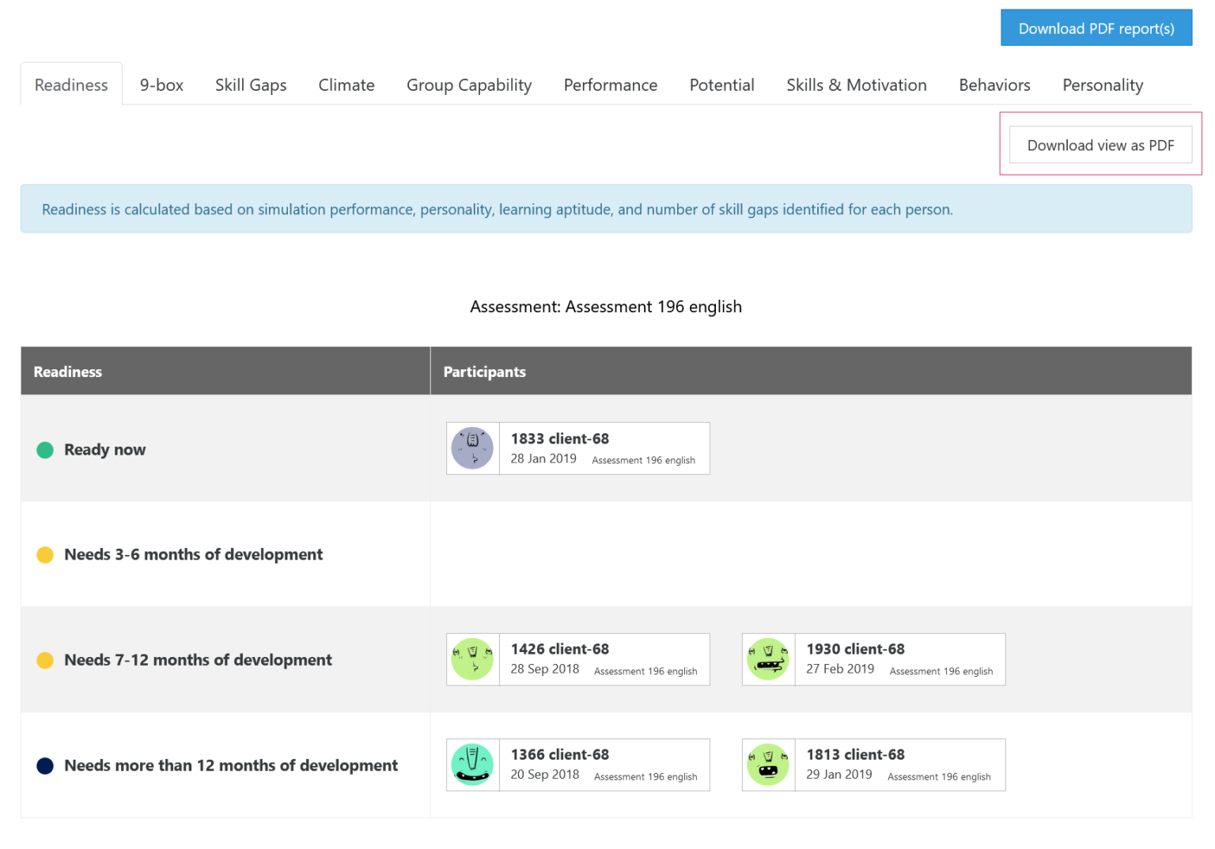Click the Download view as PDF button
Viewport: 1215px width, 849px height.
pos(1100,145)
